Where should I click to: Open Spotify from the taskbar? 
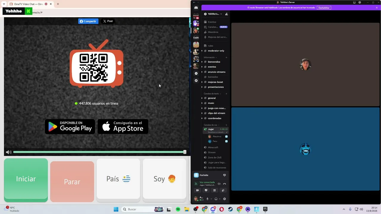[178, 209]
